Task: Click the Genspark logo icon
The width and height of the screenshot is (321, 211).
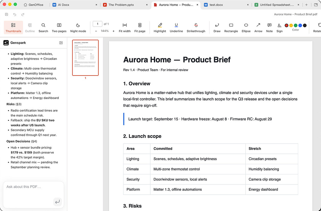Action: tap(6, 42)
